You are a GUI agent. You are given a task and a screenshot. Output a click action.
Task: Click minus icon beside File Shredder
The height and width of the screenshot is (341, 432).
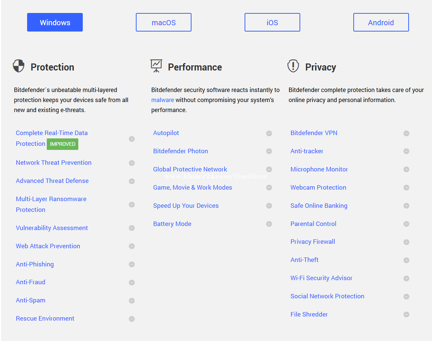click(406, 315)
